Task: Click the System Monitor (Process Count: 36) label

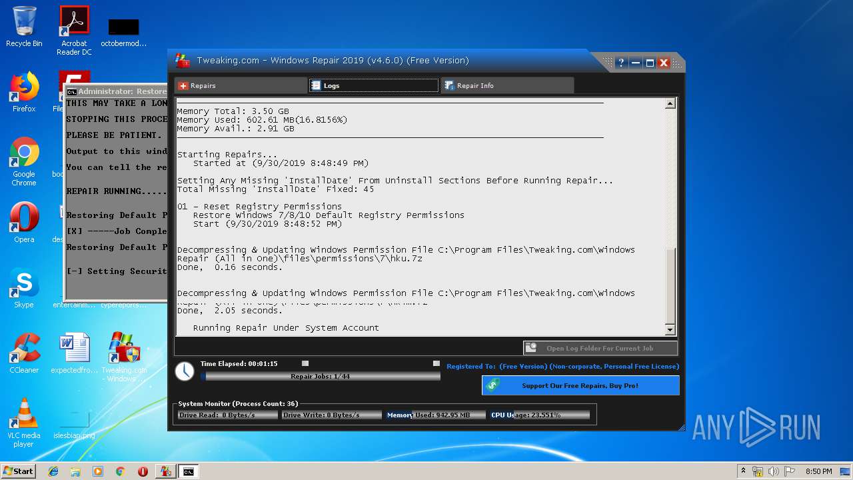Action: pos(238,404)
